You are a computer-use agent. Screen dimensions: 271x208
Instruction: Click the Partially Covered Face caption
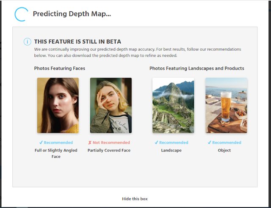pos(109,150)
